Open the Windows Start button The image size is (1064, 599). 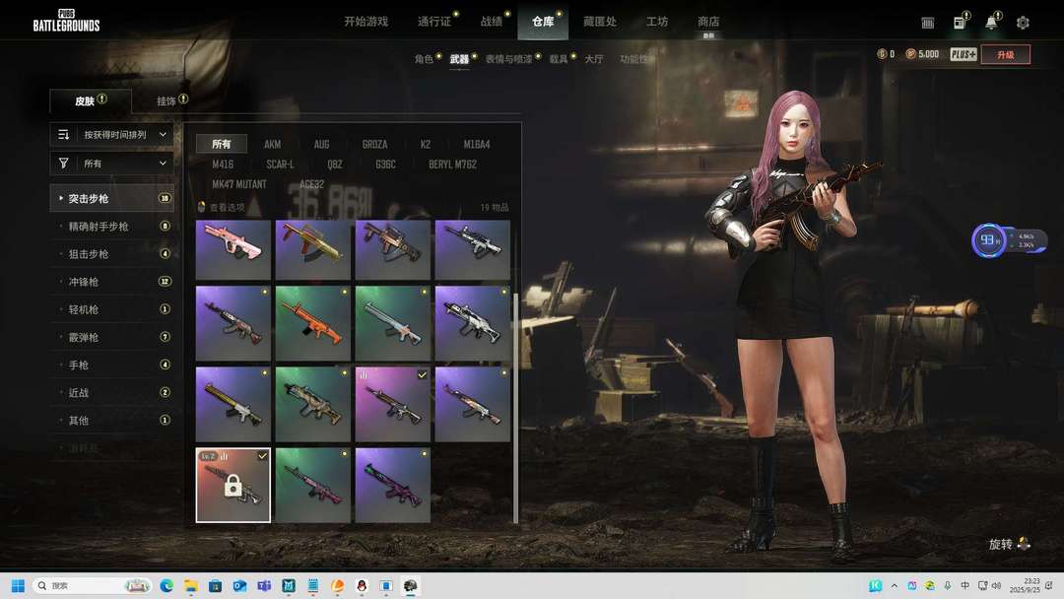pos(19,585)
